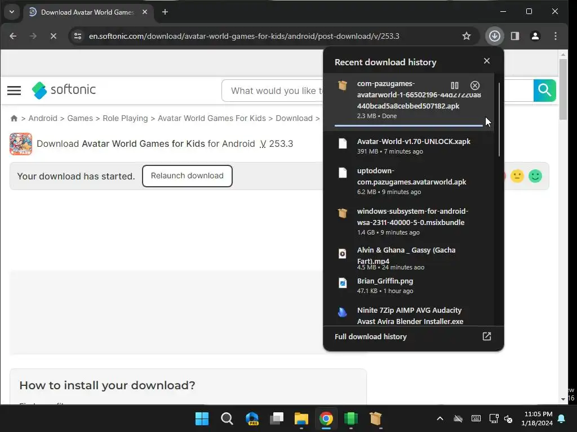This screenshot has height=432, width=577.
Task: Open Ninite Installer.exe download entry
Action: [409, 315]
